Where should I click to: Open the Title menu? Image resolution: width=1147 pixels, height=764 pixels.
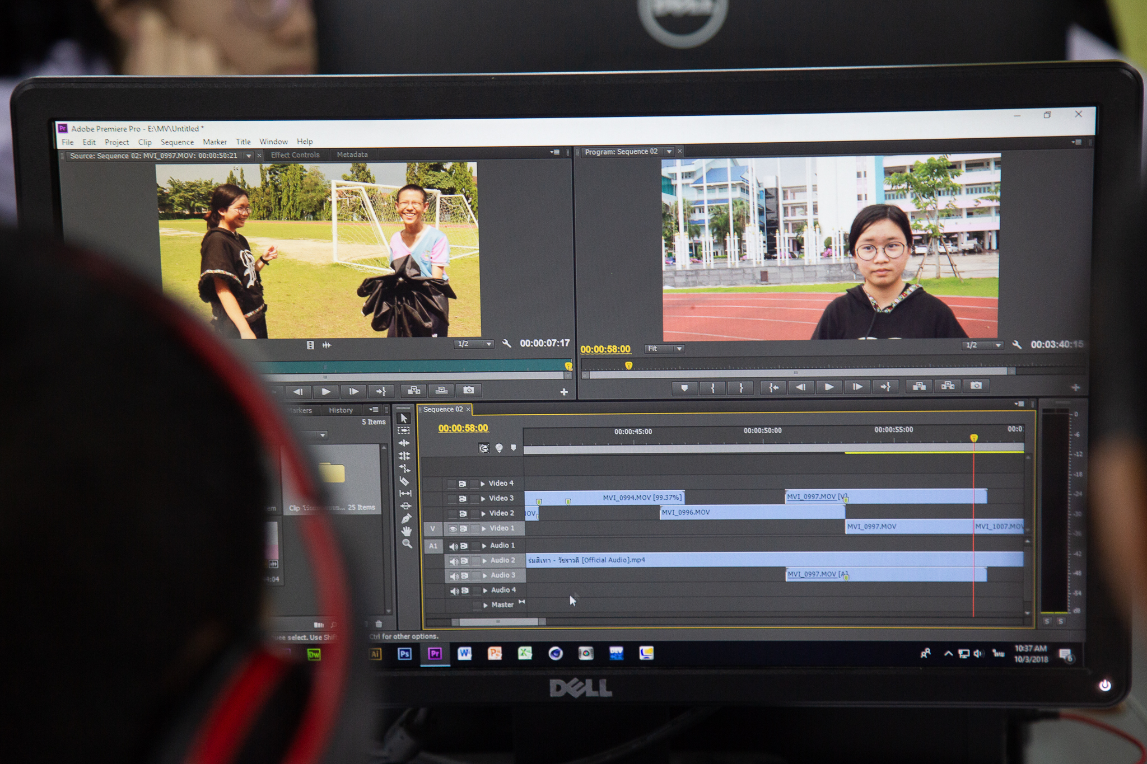(x=243, y=142)
